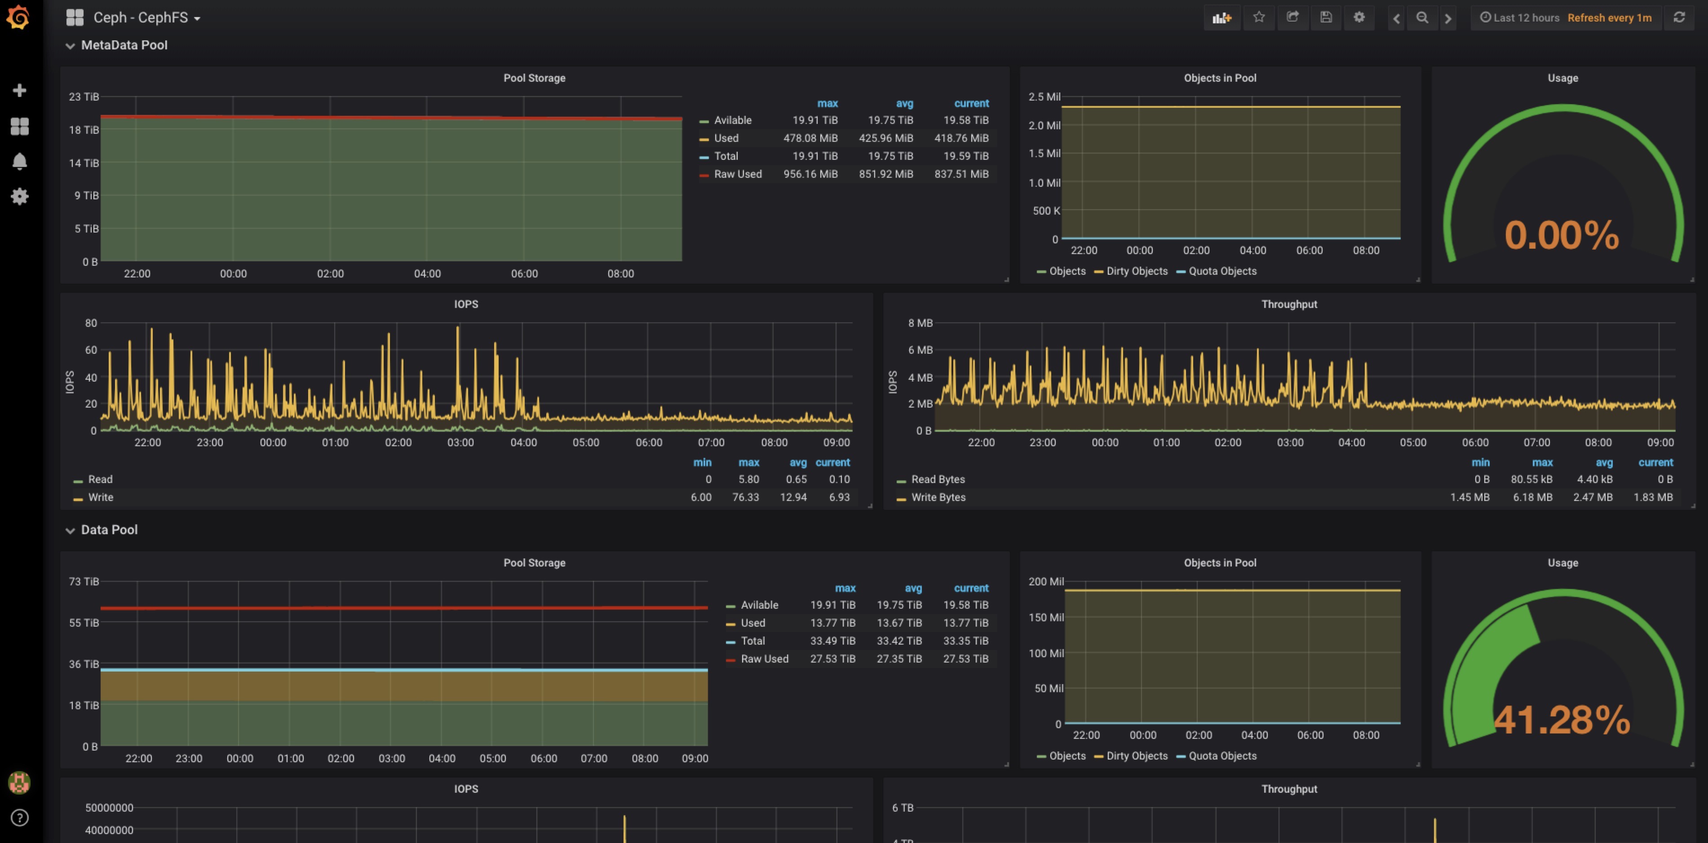1708x843 pixels.
Task: Open Alerting bell icon in sidebar
Action: coord(19,161)
